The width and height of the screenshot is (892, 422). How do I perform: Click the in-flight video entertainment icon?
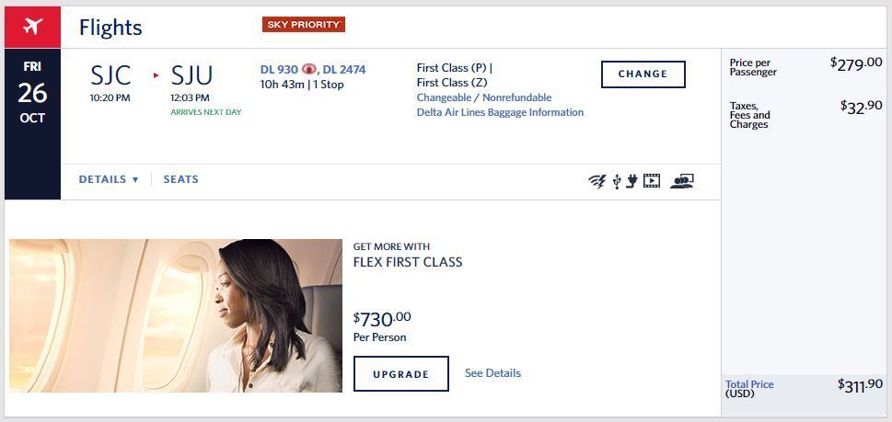coord(652,181)
